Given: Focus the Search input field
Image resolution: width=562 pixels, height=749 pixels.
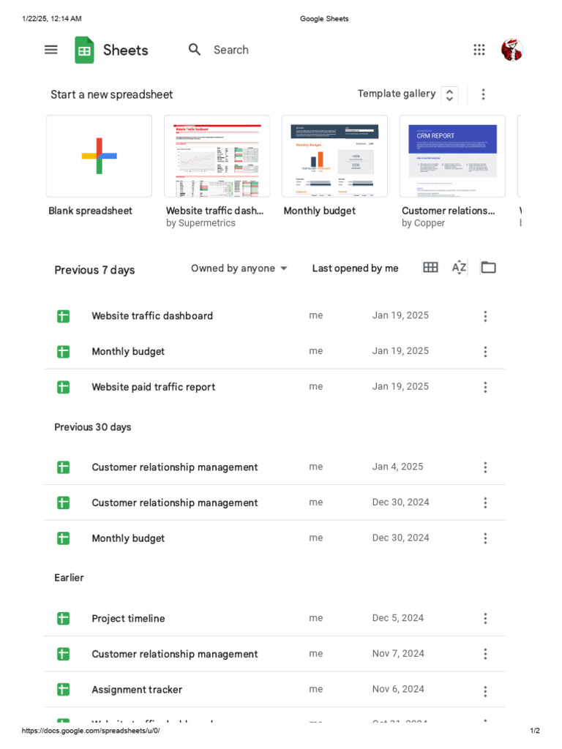Looking at the screenshot, I should coord(231,50).
